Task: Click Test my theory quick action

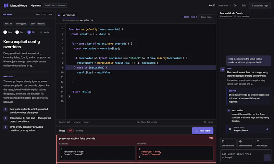Action: click(246, 143)
